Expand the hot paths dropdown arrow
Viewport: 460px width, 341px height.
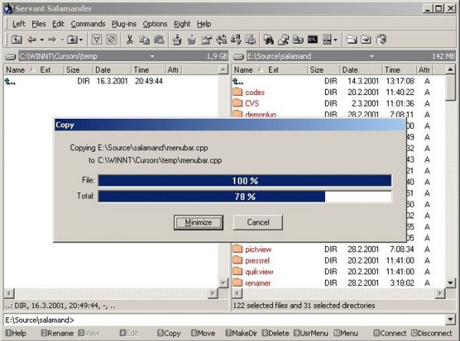point(81,40)
